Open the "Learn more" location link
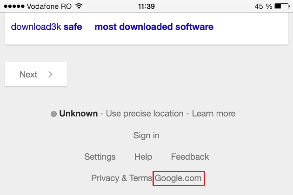Viewport: 293px width, 195px height. [x=213, y=113]
